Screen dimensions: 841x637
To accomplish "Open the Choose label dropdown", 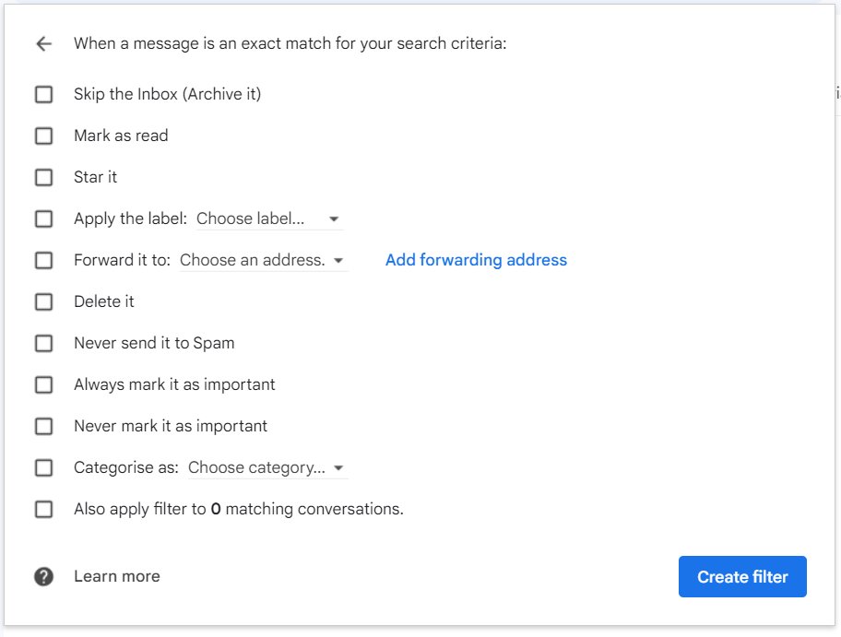I will [267, 218].
